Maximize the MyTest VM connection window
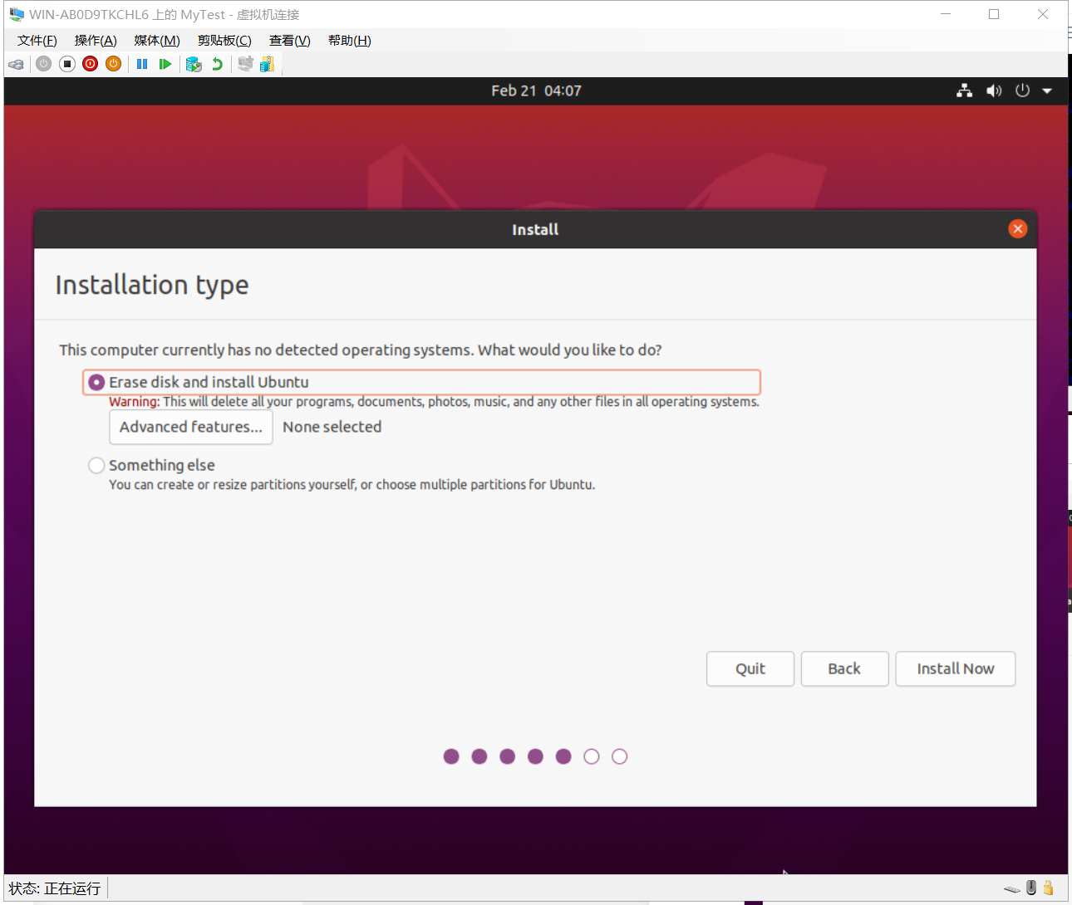The width and height of the screenshot is (1072, 905). pos(994,14)
